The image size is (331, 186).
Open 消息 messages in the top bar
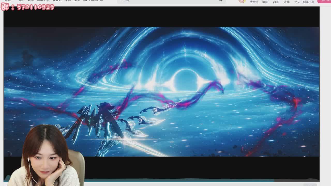tap(265, 2)
